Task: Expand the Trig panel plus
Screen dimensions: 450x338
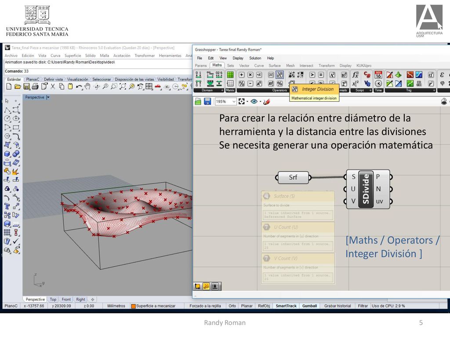Action: coord(434,90)
